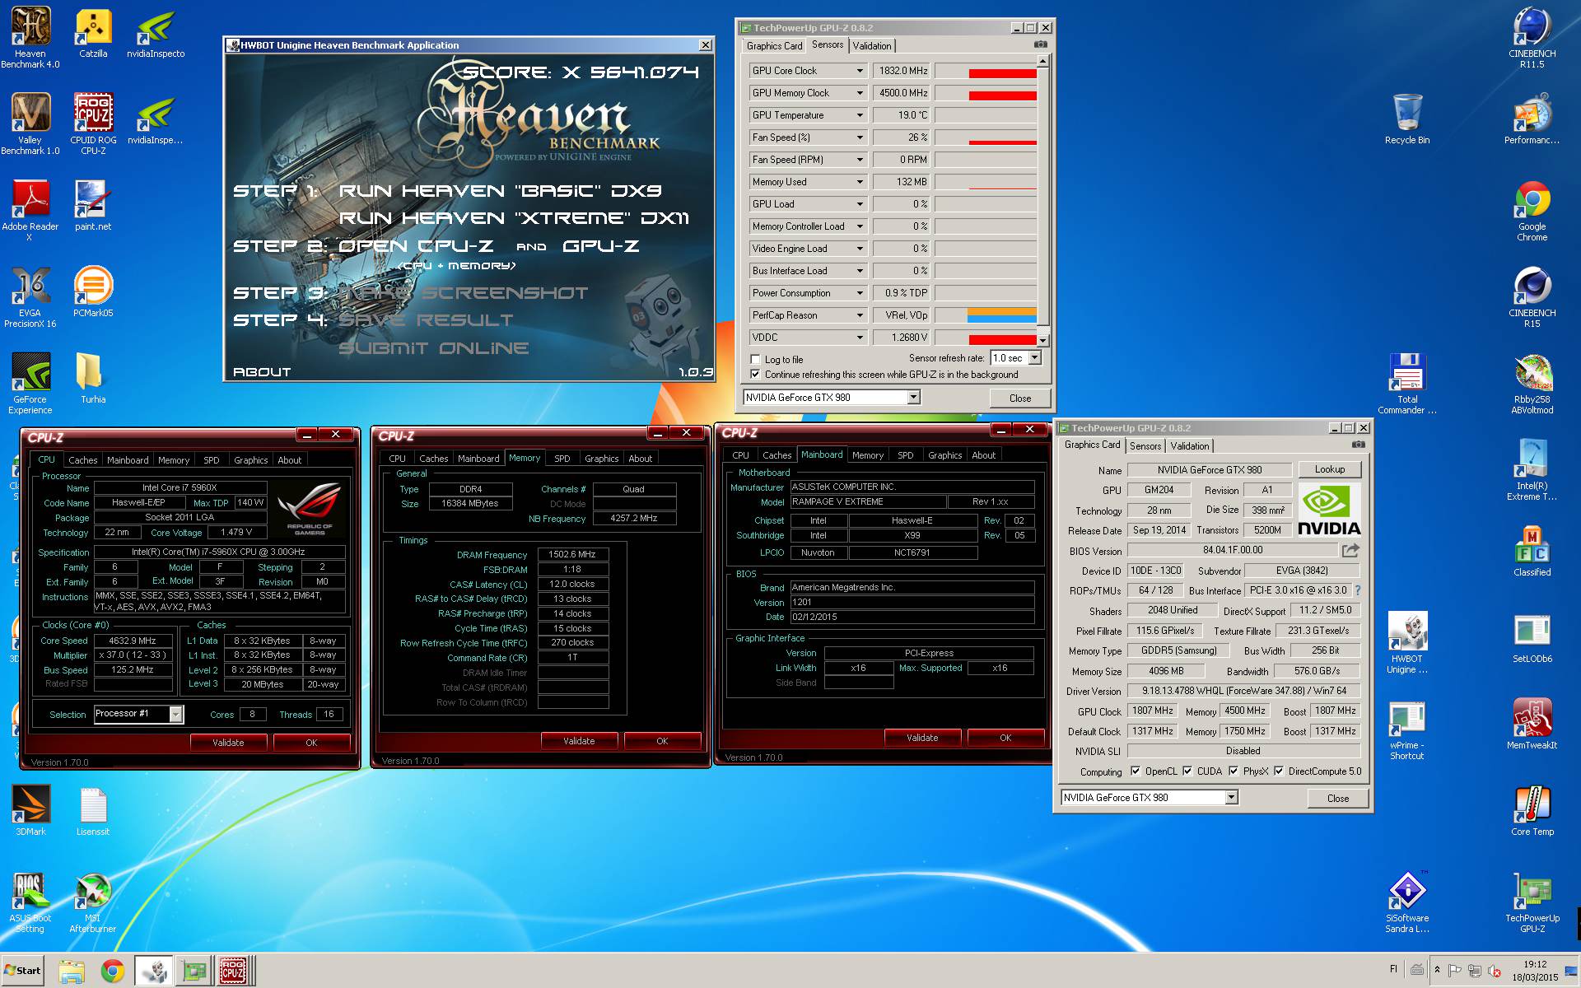Toggle the OpenCL computing checkbox
Screen dimensions: 1581x988
point(1136,771)
